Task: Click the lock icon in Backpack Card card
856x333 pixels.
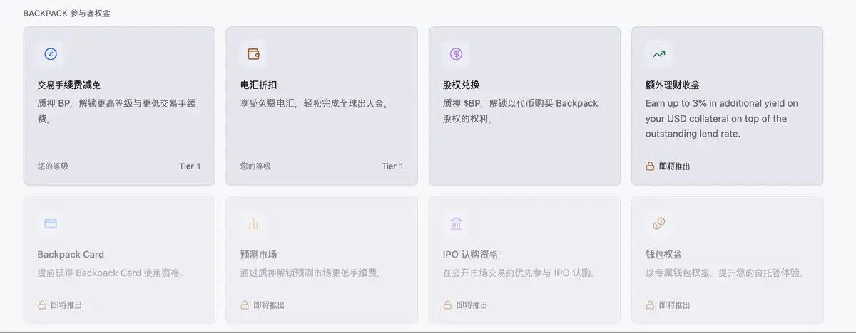Action: 42,305
